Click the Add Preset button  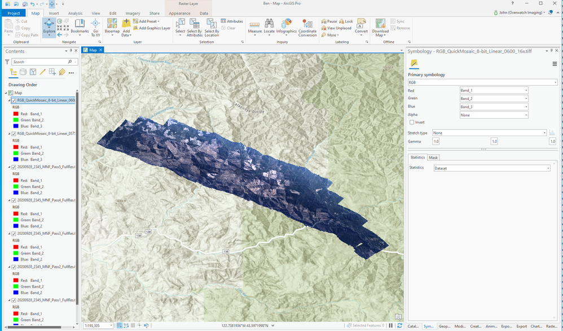pos(146,21)
